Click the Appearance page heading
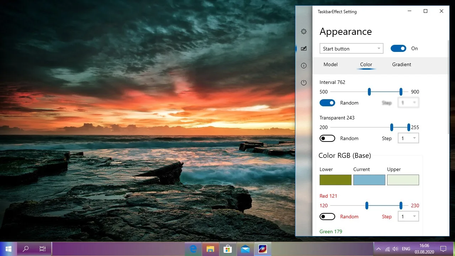The image size is (455, 256). coord(346,32)
